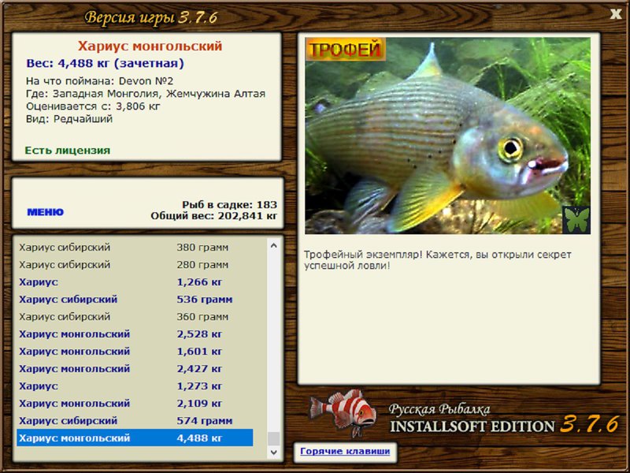Click Рыб в садке: 183 text
Screen dimensions: 630x473
229,204
